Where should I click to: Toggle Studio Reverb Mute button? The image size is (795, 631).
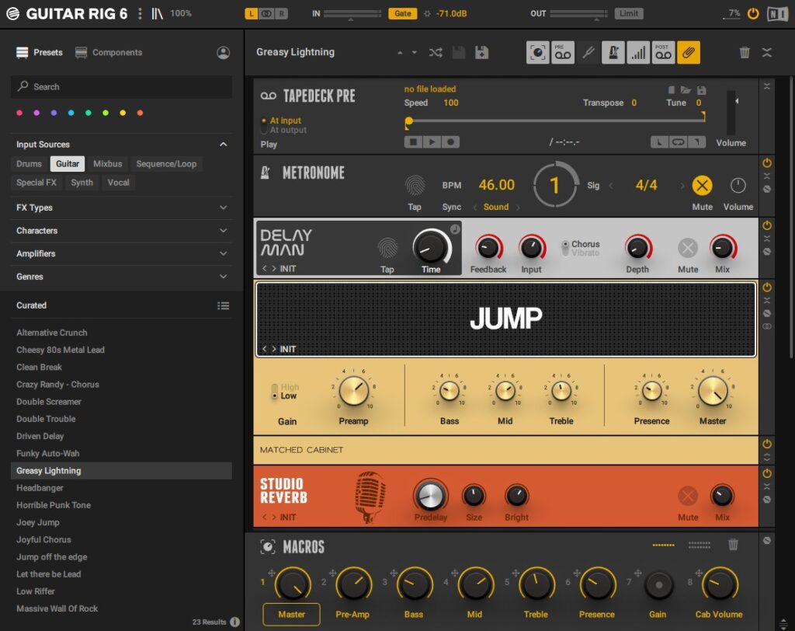pos(688,496)
